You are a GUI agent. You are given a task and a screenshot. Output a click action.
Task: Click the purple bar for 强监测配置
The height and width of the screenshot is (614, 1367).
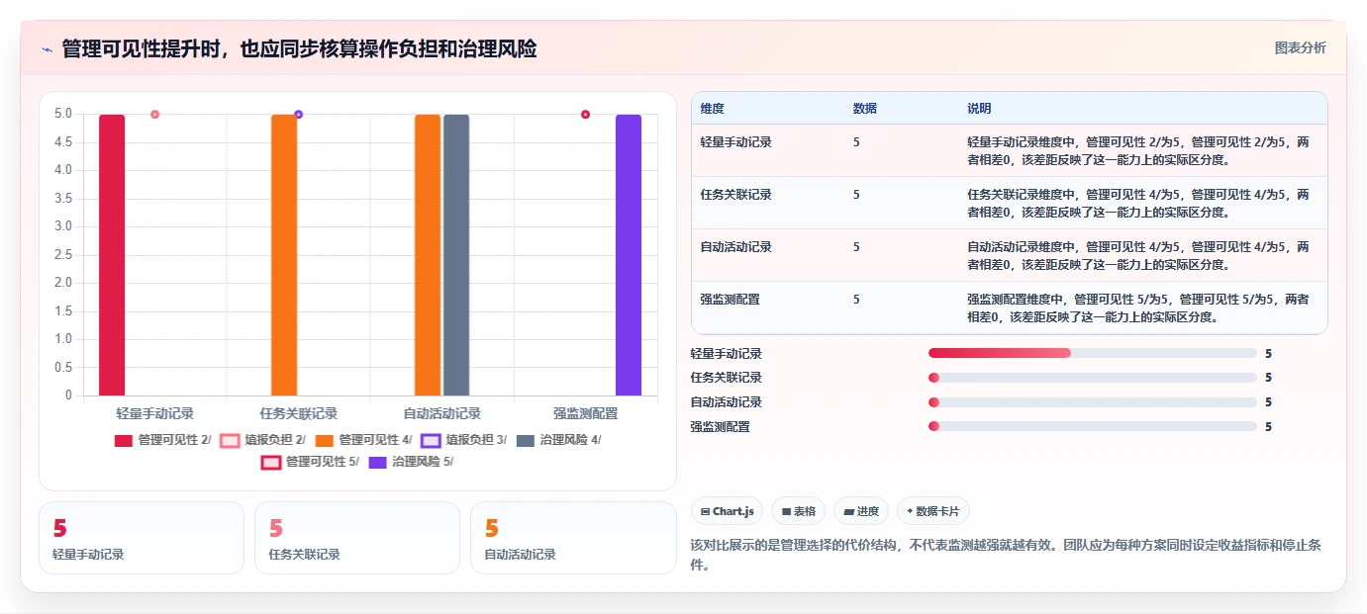pos(629,255)
